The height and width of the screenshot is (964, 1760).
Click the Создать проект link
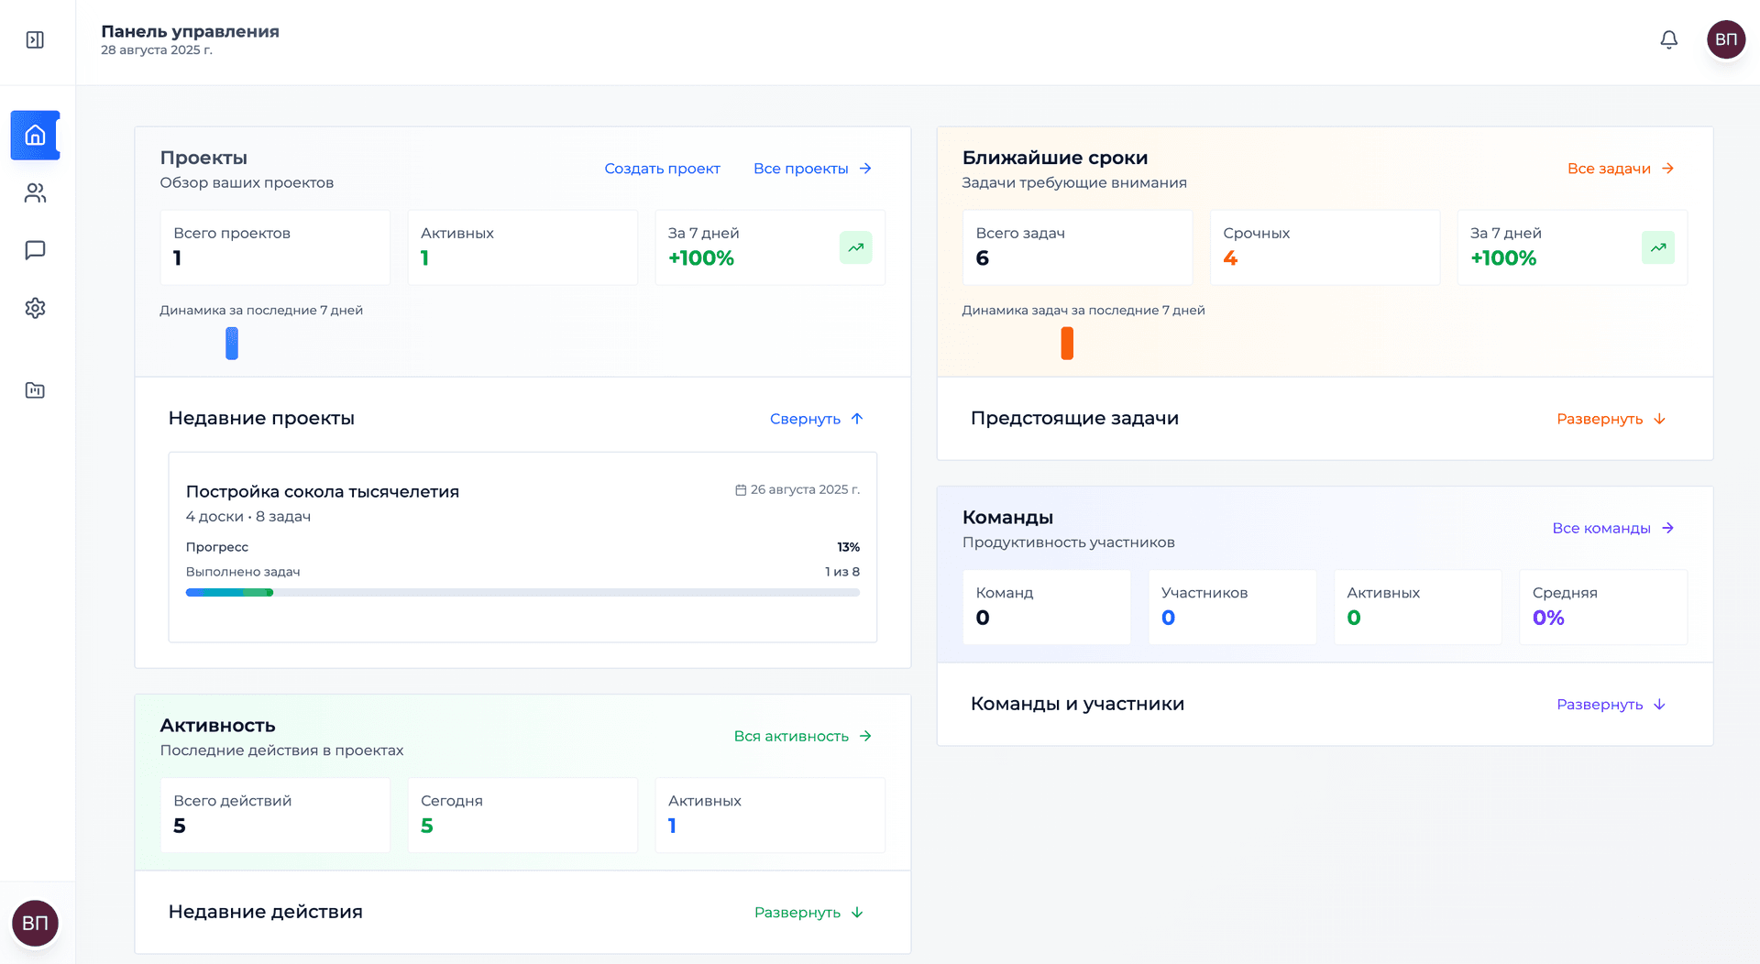point(662,169)
